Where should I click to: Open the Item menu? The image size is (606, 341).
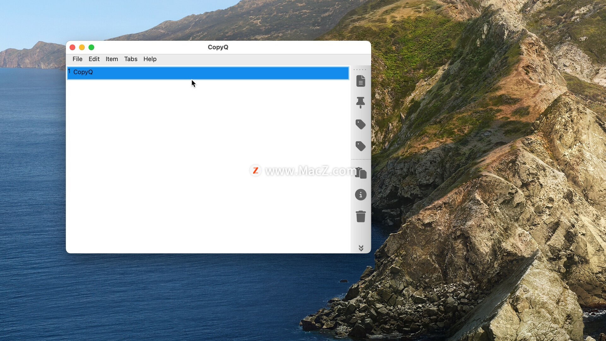tap(112, 59)
